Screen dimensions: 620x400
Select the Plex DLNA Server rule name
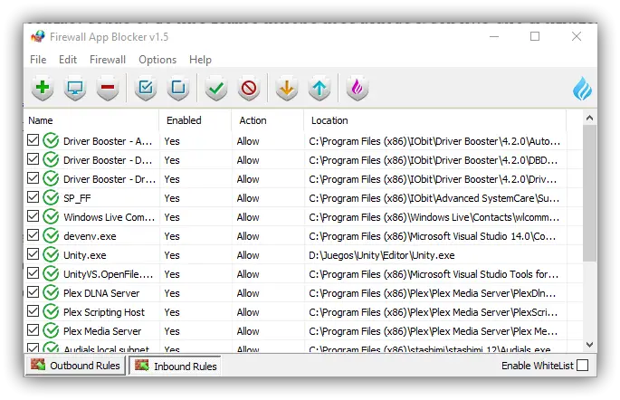click(101, 293)
